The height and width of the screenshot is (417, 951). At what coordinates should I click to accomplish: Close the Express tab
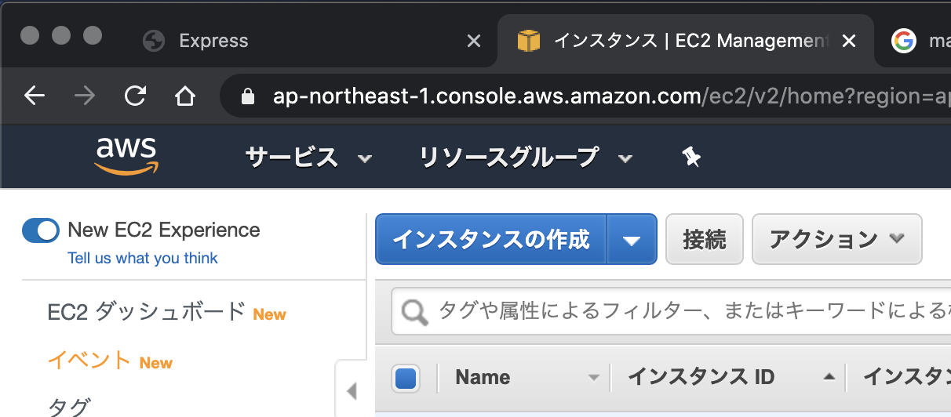[474, 41]
